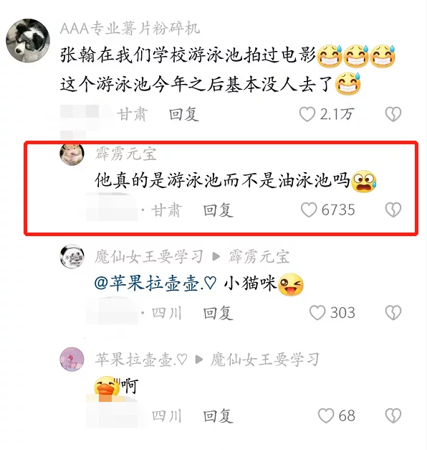Viewport: 427px width, 450px height.
Task: Open 霹雳元宝 username after reply arrow
Action: (259, 256)
